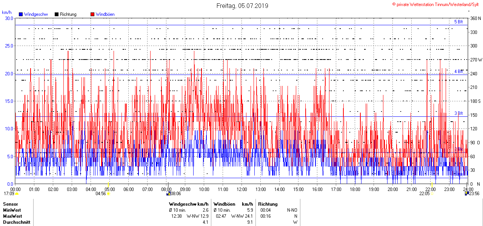Click the 15:00 time axis label

[x=298, y=189]
